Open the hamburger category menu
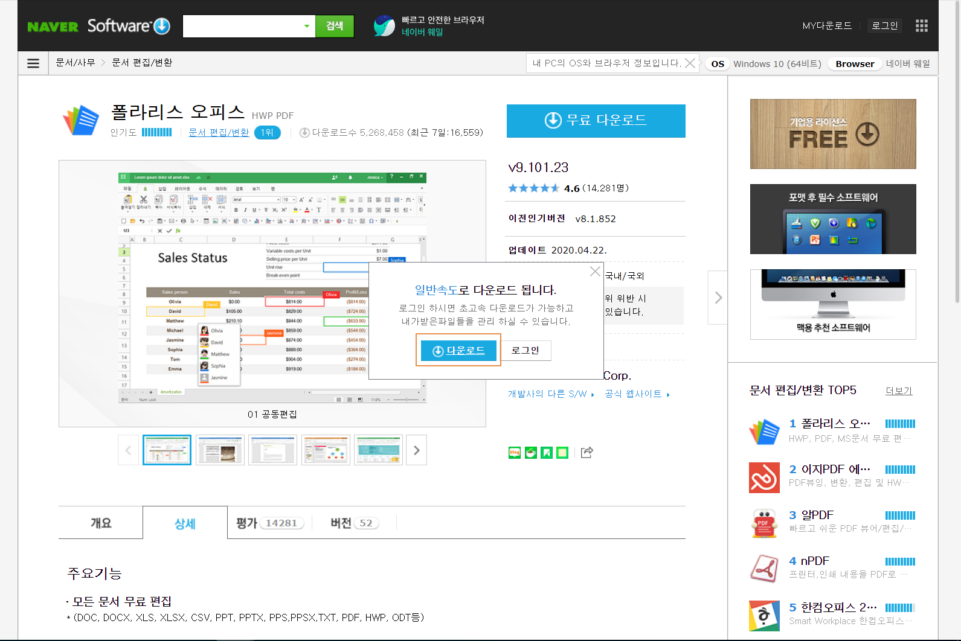This screenshot has height=641, width=961. tap(33, 63)
